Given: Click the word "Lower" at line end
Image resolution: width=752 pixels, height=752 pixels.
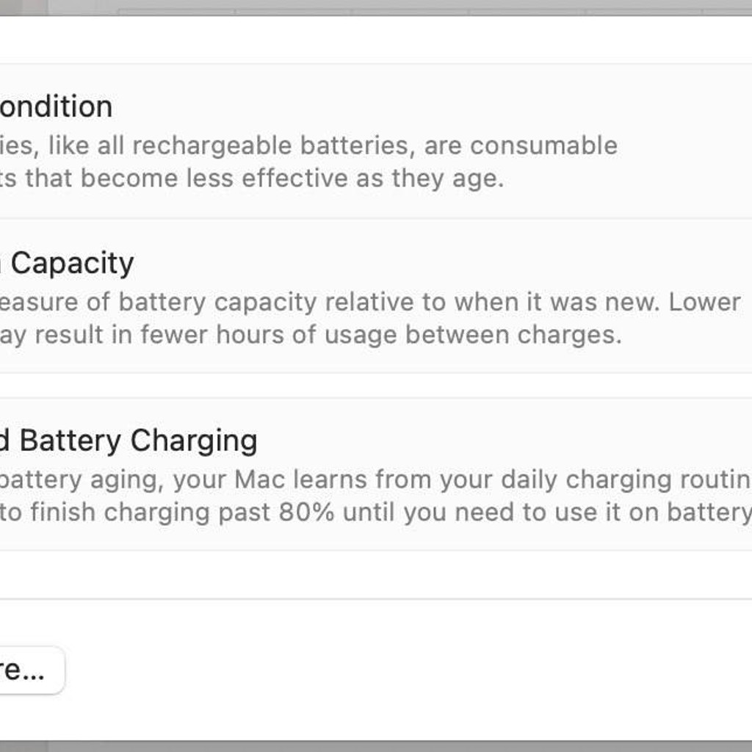Looking at the screenshot, I should tap(705, 302).
